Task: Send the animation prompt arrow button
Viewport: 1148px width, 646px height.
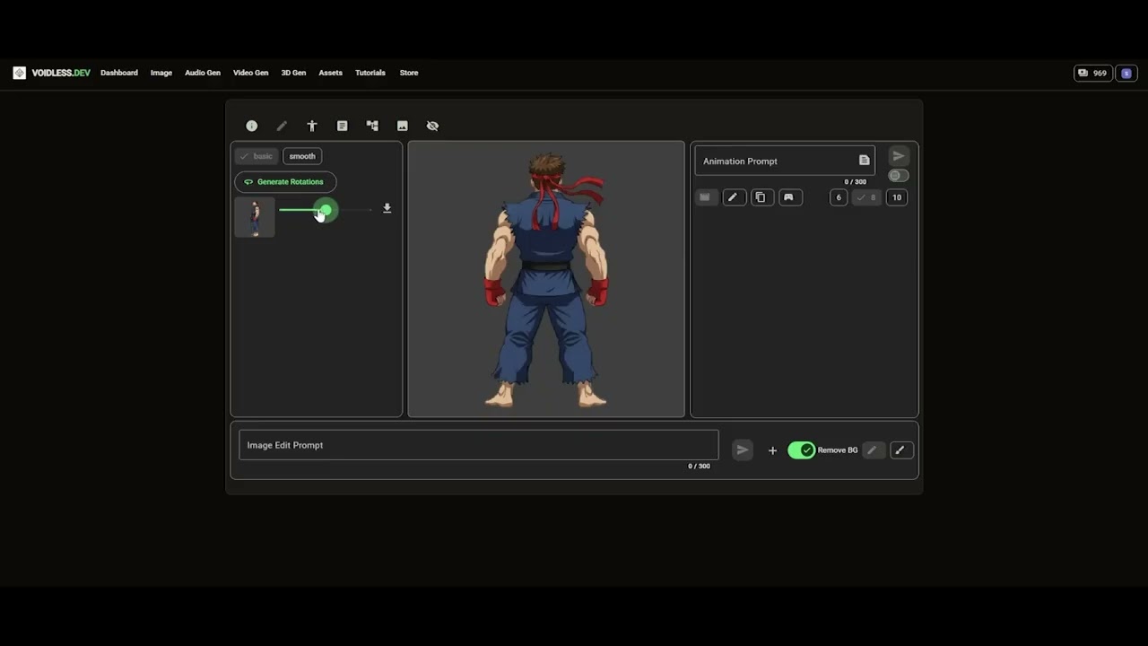Action: (898, 156)
